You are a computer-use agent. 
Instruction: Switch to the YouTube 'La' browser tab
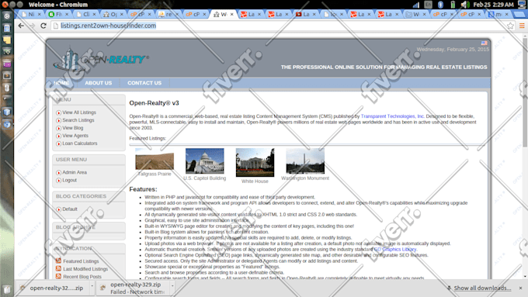pos(305,14)
